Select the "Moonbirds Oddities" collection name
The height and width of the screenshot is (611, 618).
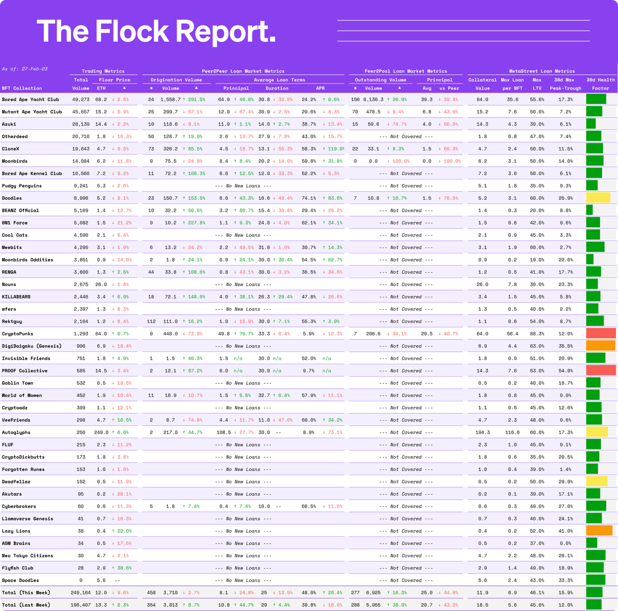28,260
